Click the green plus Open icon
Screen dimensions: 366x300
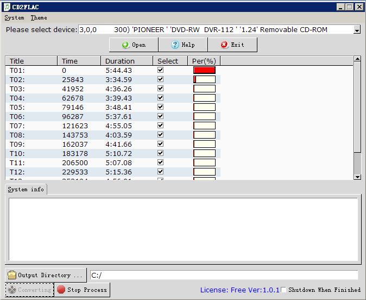pos(125,45)
